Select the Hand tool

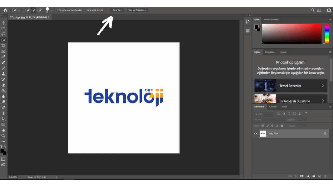coord(3,130)
